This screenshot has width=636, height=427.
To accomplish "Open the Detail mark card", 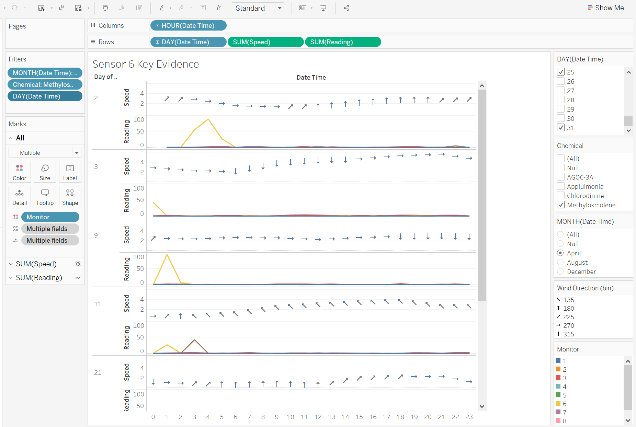I will tap(20, 197).
